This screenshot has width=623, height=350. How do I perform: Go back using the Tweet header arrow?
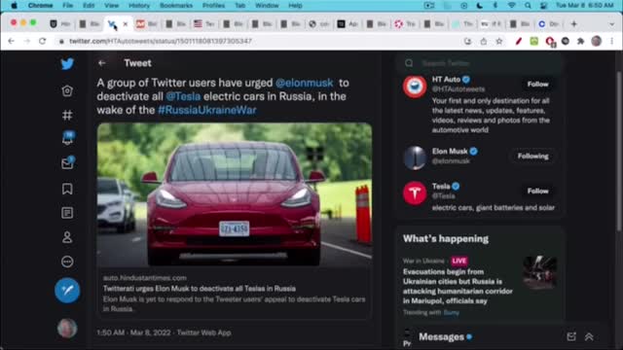click(x=101, y=63)
